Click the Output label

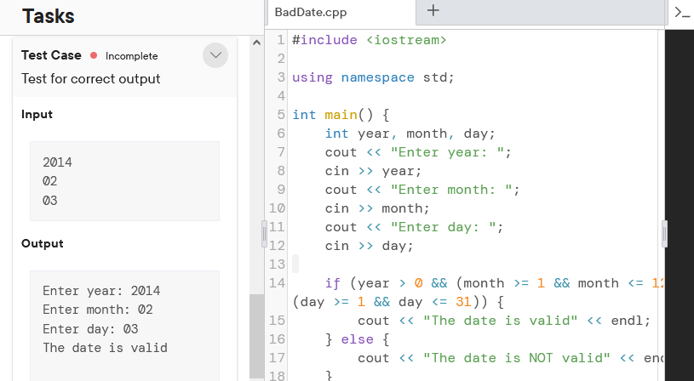coord(42,243)
